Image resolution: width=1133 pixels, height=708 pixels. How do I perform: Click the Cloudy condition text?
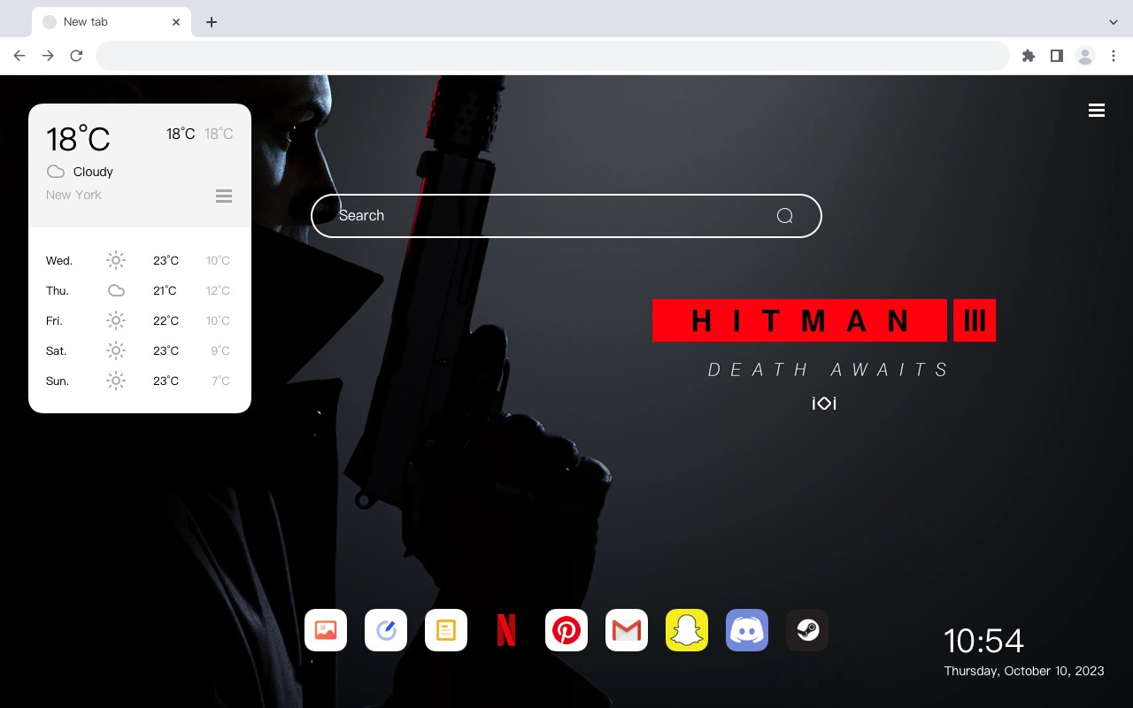coord(93,172)
